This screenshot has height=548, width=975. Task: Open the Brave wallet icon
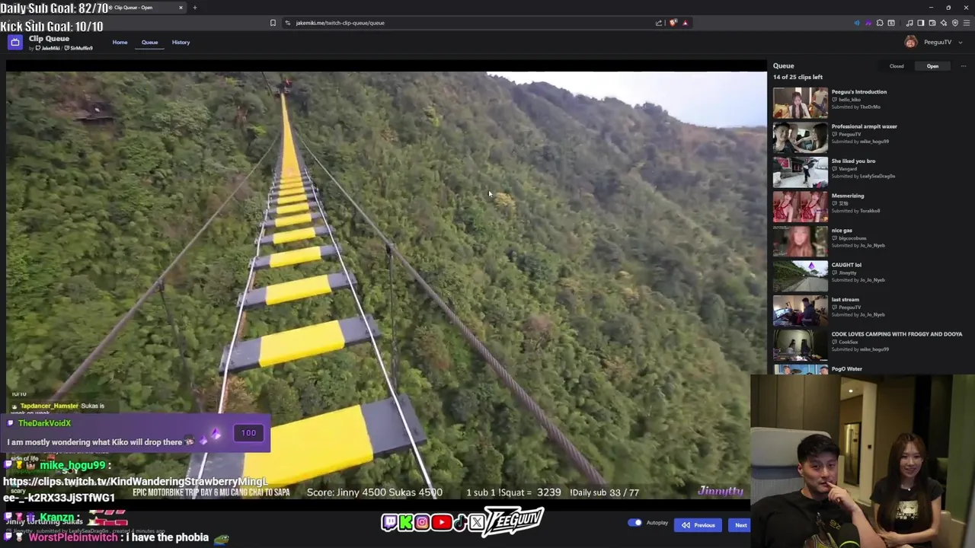click(932, 23)
